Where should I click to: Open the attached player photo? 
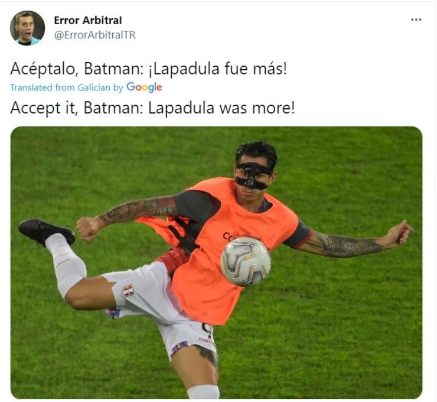click(217, 263)
